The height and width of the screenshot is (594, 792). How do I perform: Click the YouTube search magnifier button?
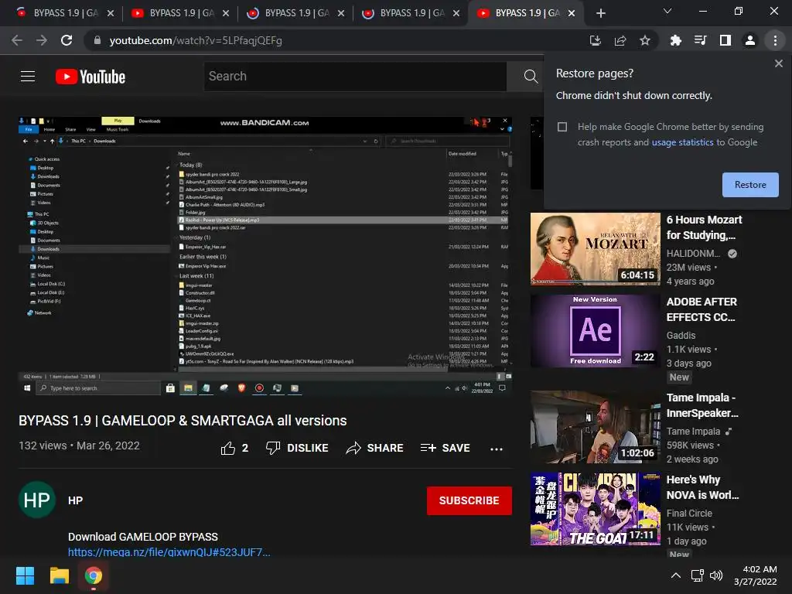click(531, 77)
